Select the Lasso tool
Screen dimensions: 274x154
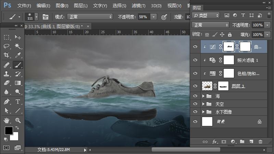click(x=7, y=46)
